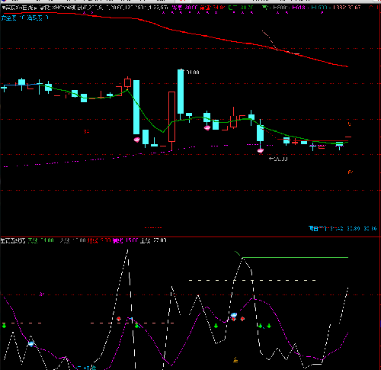Screen dimensions: 381x370
Task: Click the 31.00 high price label
Action: (x=193, y=72)
